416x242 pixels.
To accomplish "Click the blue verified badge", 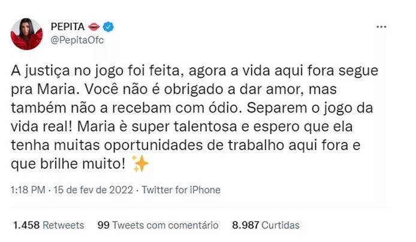I will [x=108, y=27].
